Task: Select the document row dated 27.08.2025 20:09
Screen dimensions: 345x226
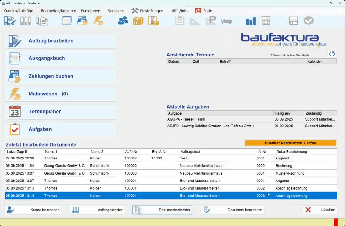Action: pyautogui.click(x=171, y=158)
